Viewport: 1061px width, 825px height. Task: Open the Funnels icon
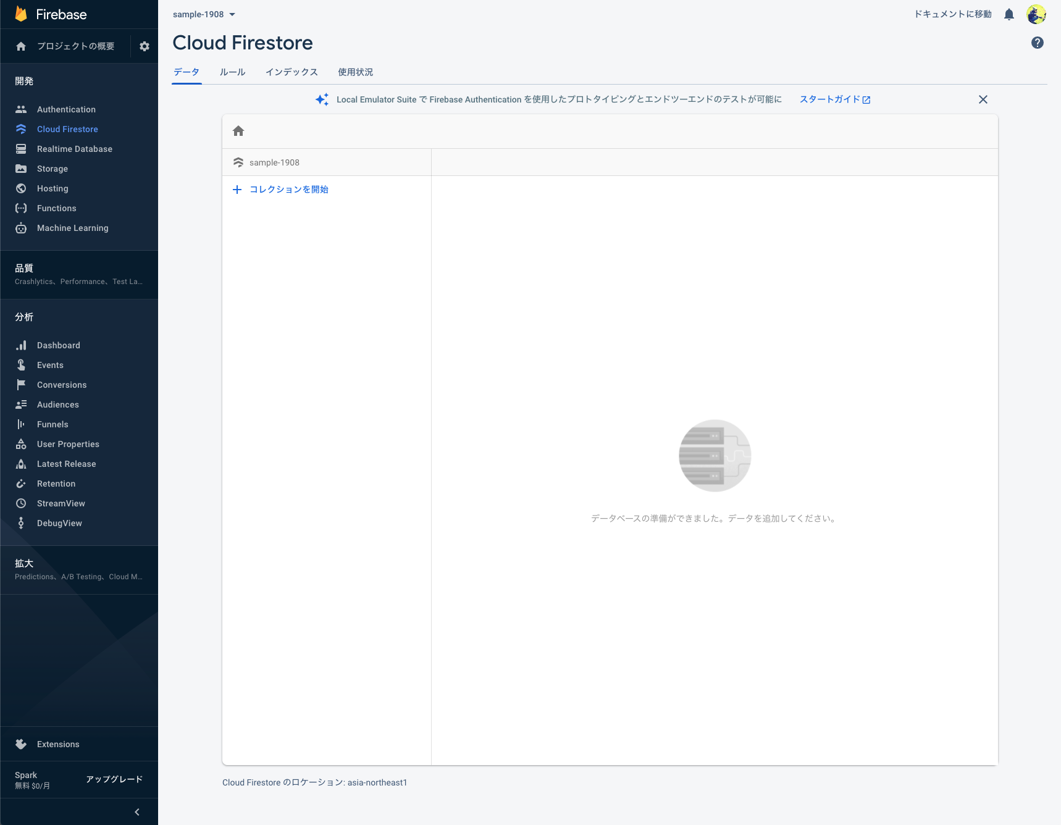[x=21, y=424]
